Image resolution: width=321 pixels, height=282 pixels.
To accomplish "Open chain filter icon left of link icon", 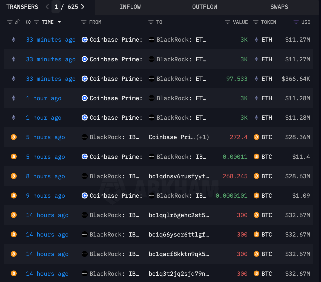I will pos(10,22).
